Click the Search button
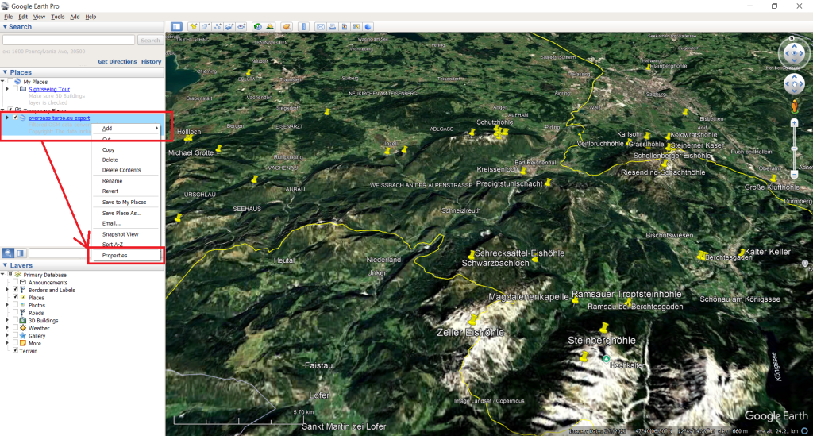 [x=150, y=40]
